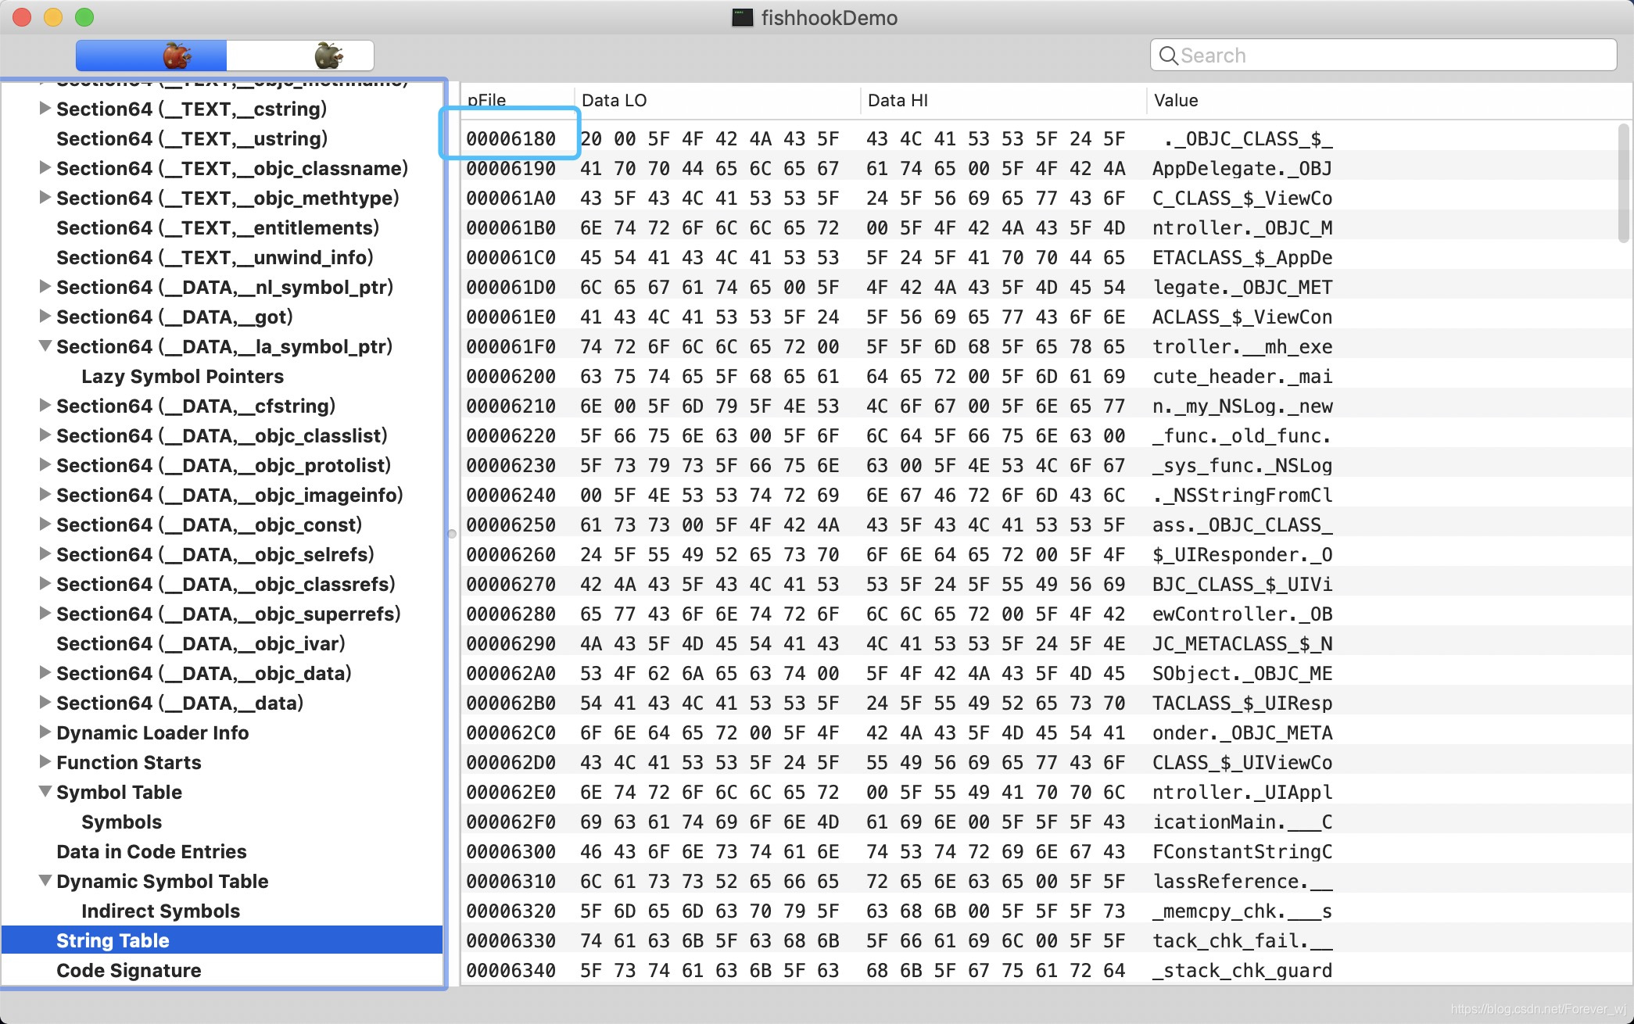Collapse Section64 (__DATA,__la_symbol_ptr) node
Viewport: 1634px width, 1024px height.
pyautogui.click(x=45, y=346)
